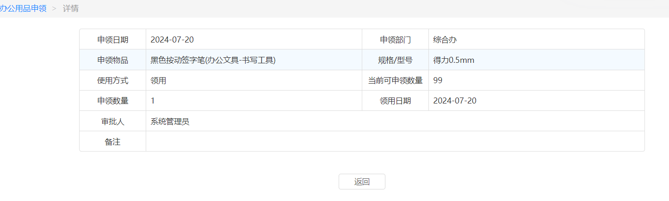Click the 规格/型号 label cell
669x201 pixels.
click(x=395, y=60)
